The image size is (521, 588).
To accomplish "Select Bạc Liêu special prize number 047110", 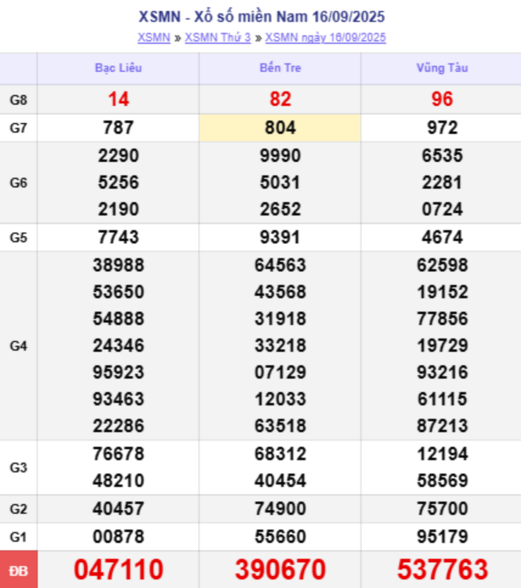I will (118, 570).
